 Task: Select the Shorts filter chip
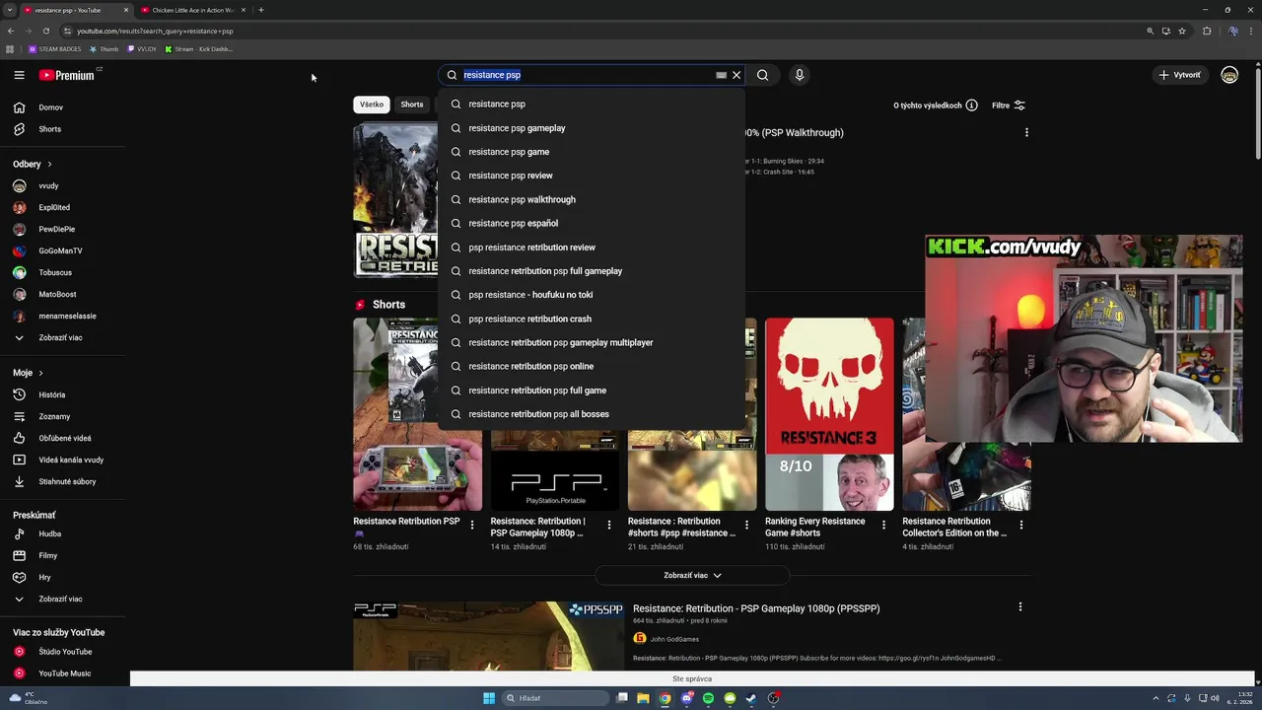tap(412, 105)
